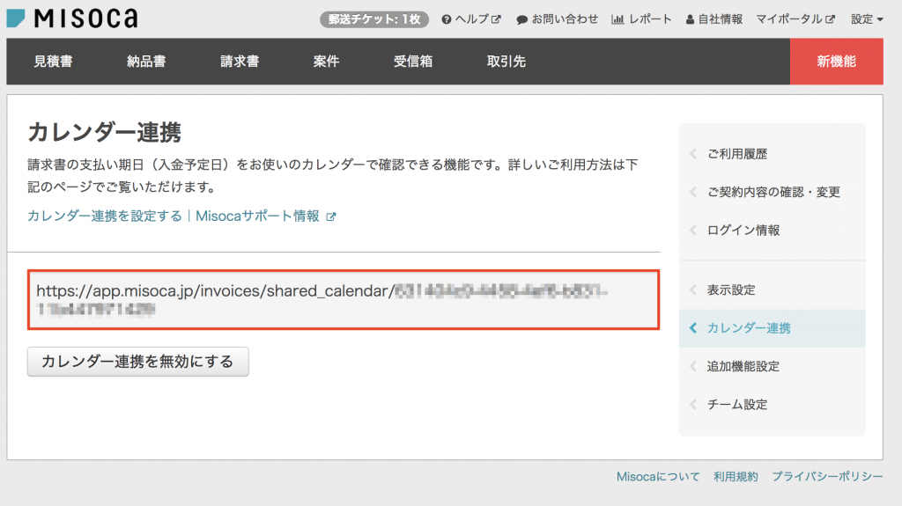The width and height of the screenshot is (902, 506).
Task: Click external link icon beside ヘルプ
Action: coord(496,19)
